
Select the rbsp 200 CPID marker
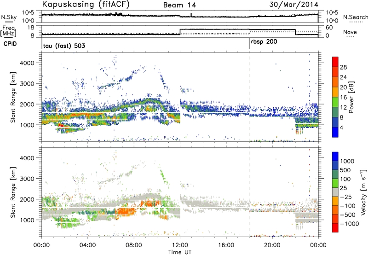264,42
